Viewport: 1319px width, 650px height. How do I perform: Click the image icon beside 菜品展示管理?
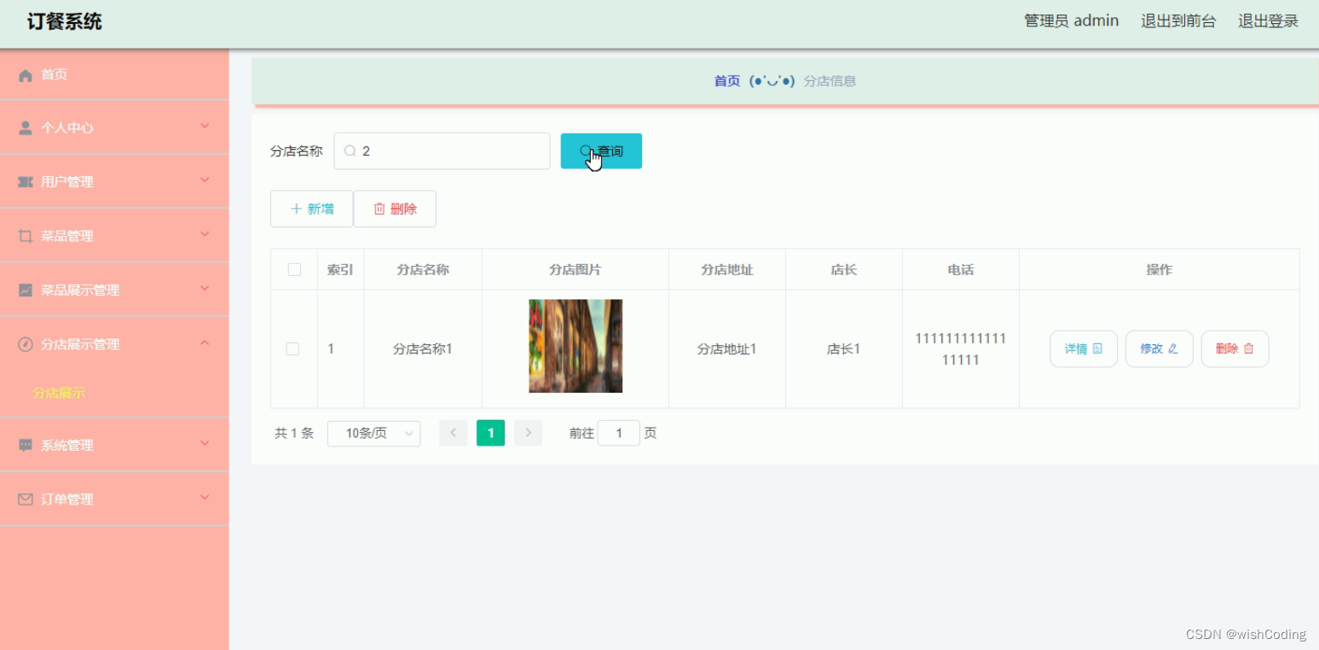(x=24, y=289)
